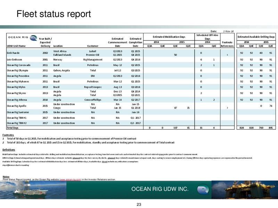Click drilling days total '760'
The image size is (278, 208).
261,128
